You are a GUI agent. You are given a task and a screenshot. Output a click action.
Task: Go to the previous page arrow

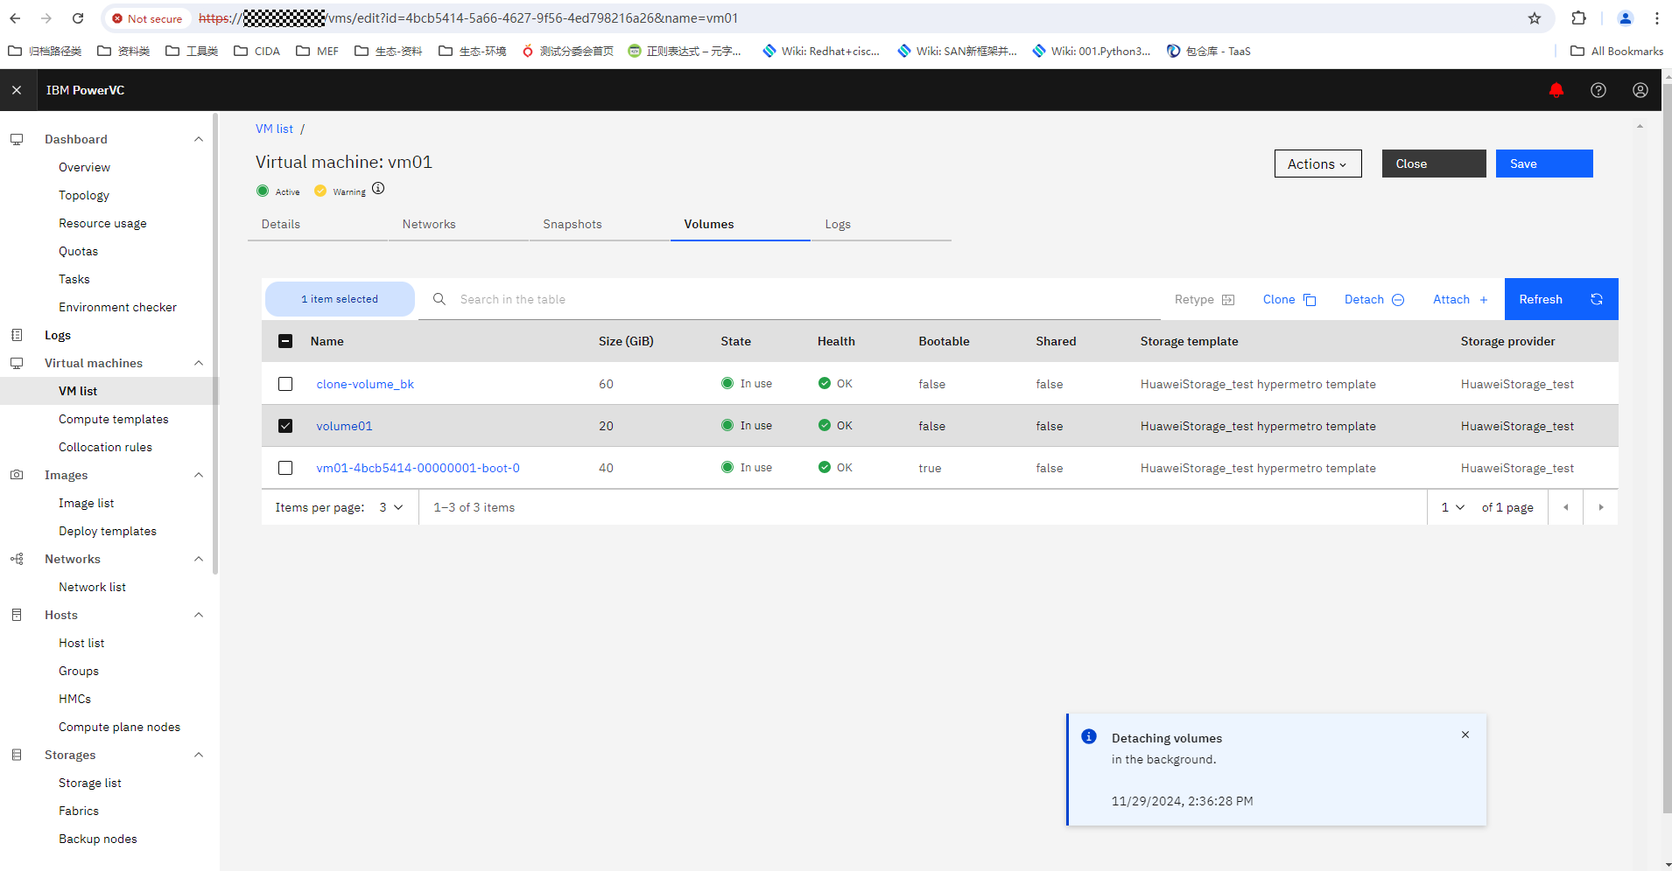(x=1566, y=507)
